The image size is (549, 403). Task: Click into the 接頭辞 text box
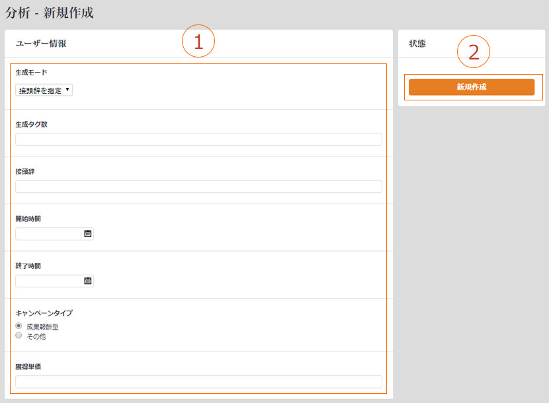tap(198, 187)
